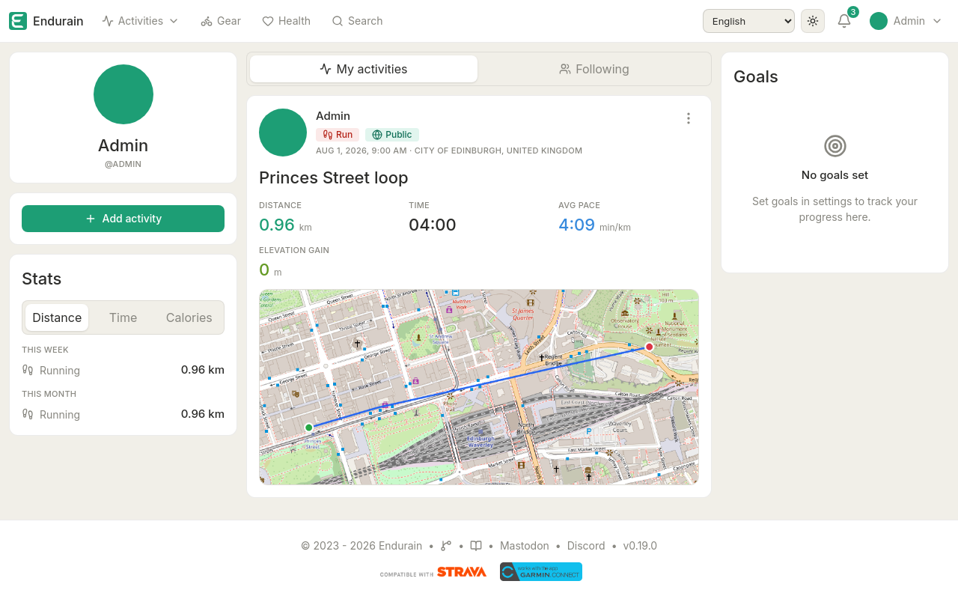Image resolution: width=958 pixels, height=599 pixels.
Task: Click the Endurain logo icon
Action: (18, 21)
